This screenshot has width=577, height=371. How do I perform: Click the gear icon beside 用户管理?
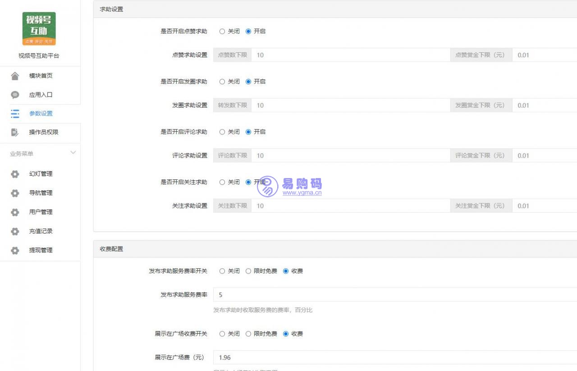[x=15, y=212]
